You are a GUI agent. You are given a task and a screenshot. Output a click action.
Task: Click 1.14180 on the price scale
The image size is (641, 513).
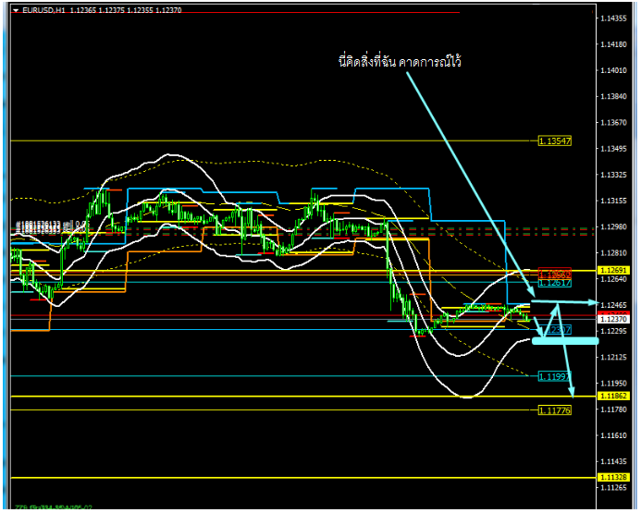[613, 44]
